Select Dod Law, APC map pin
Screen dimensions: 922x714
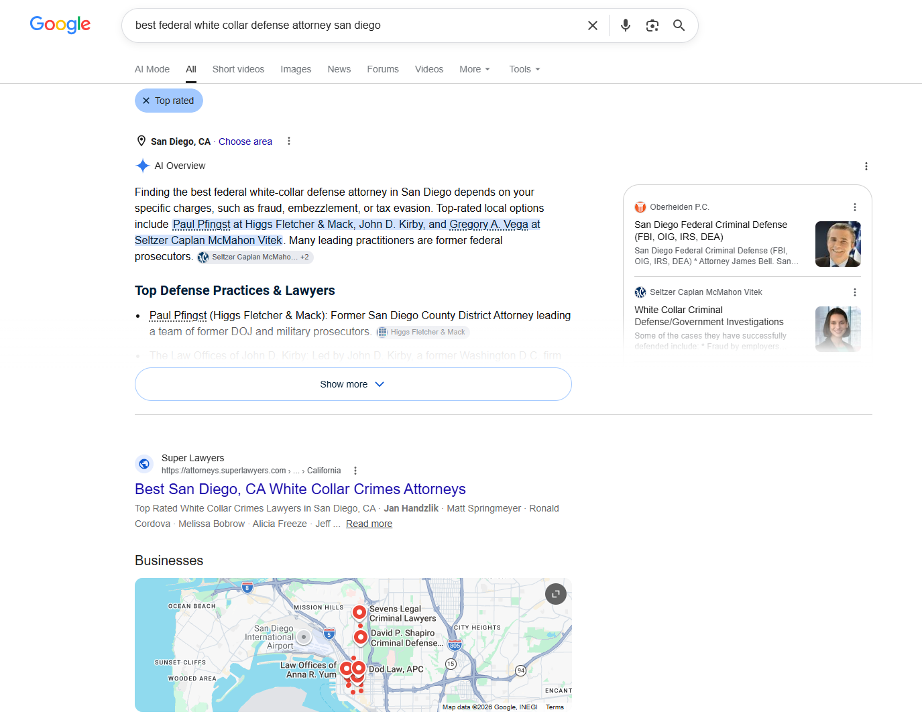359,668
